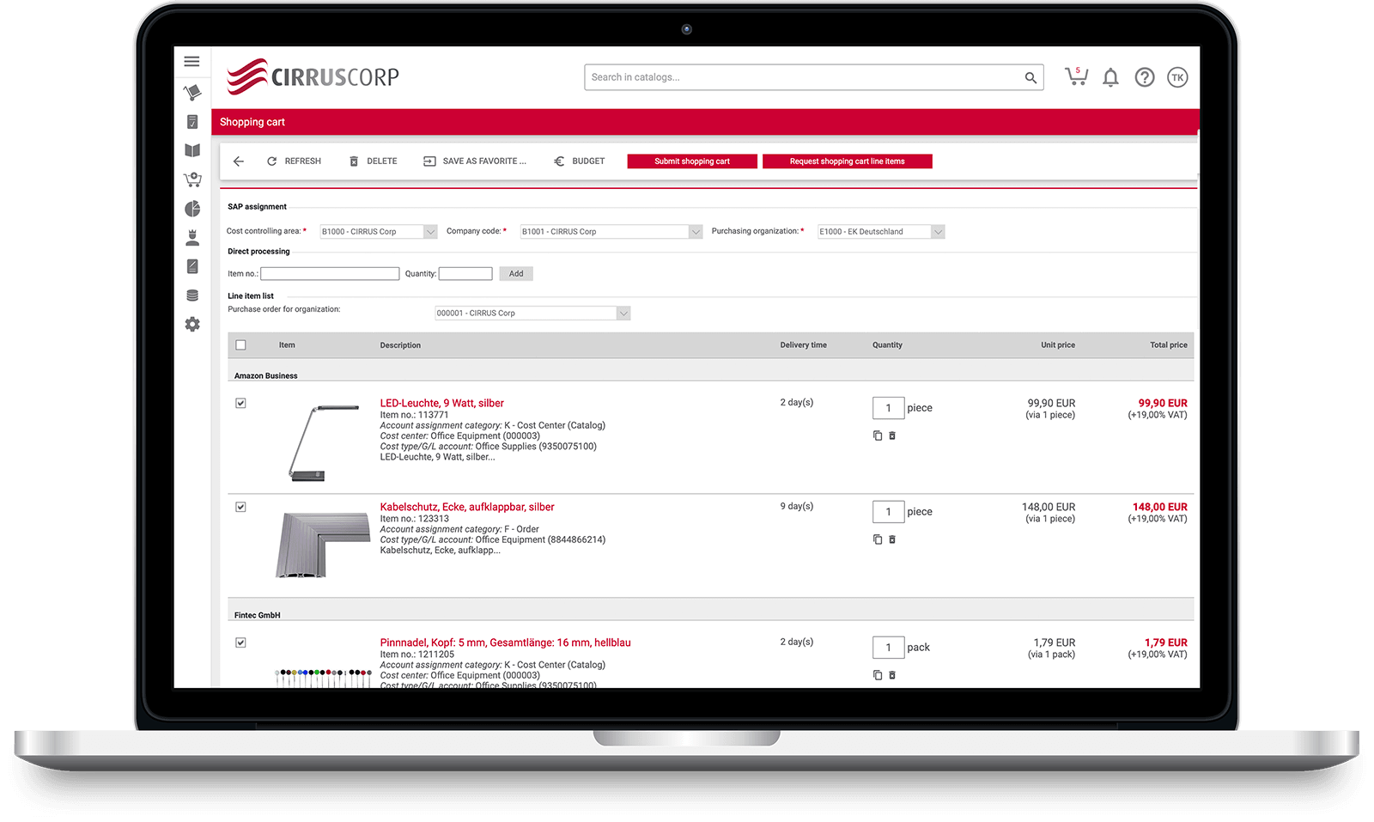Click the notifications bell icon

coord(1110,78)
